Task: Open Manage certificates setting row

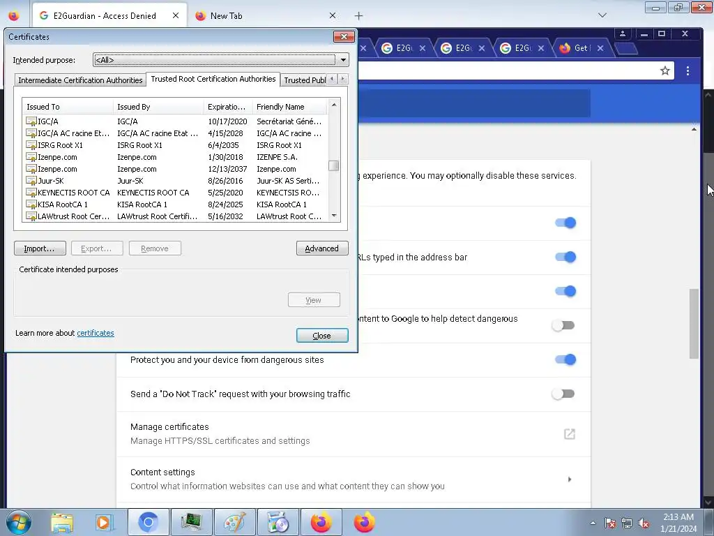Action: coord(354,434)
